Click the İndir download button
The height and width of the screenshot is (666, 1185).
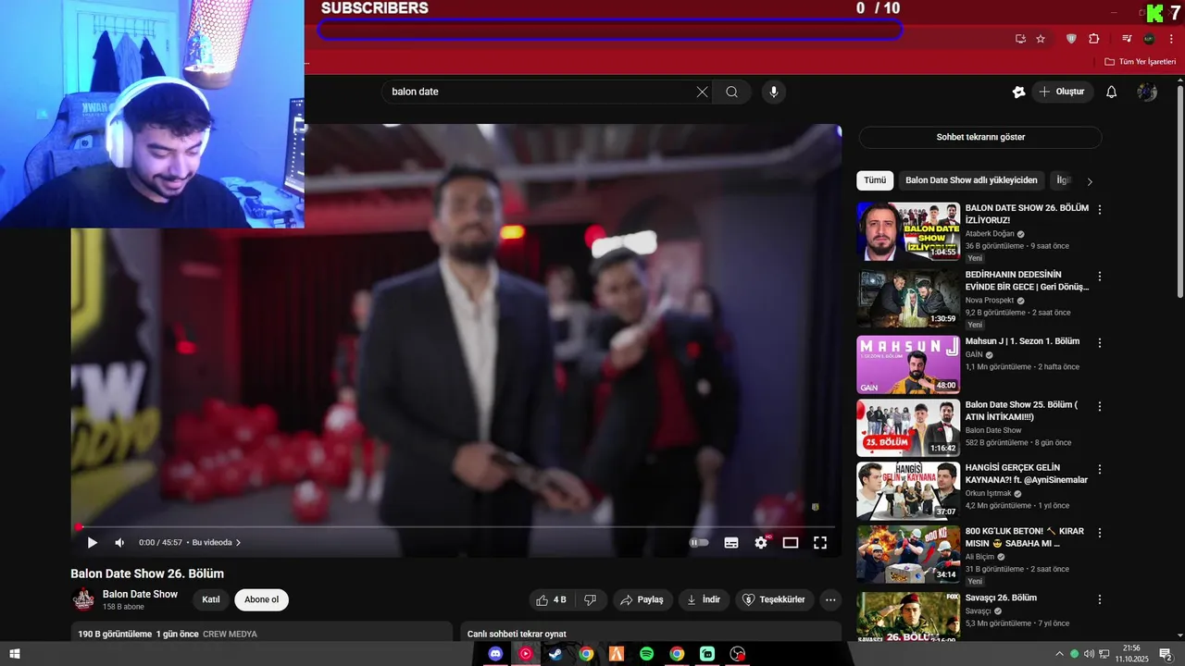tap(704, 599)
